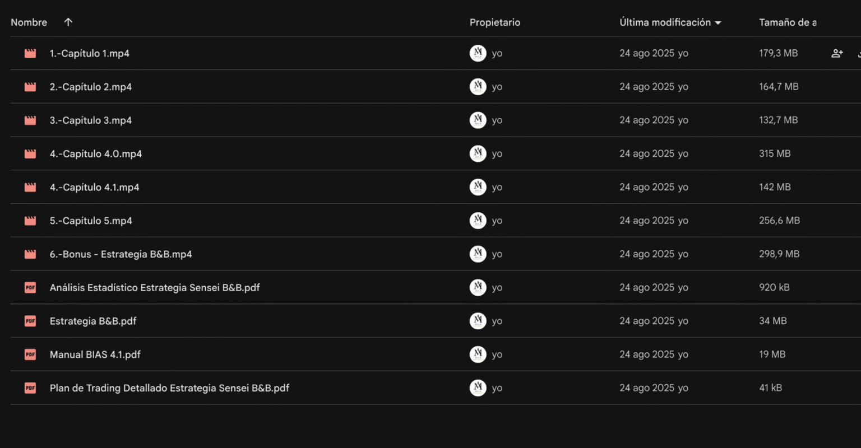Select the 5.-Capítulo 5.mp4 file

click(91, 221)
